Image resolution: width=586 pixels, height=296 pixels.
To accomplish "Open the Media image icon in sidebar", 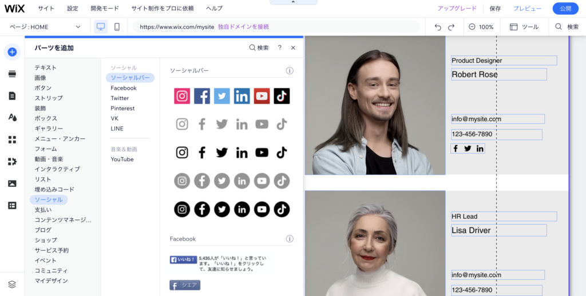I will pos(12,183).
